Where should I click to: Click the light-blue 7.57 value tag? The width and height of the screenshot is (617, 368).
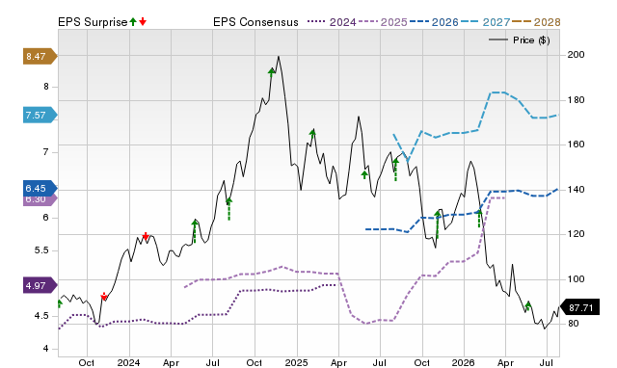tap(40, 116)
